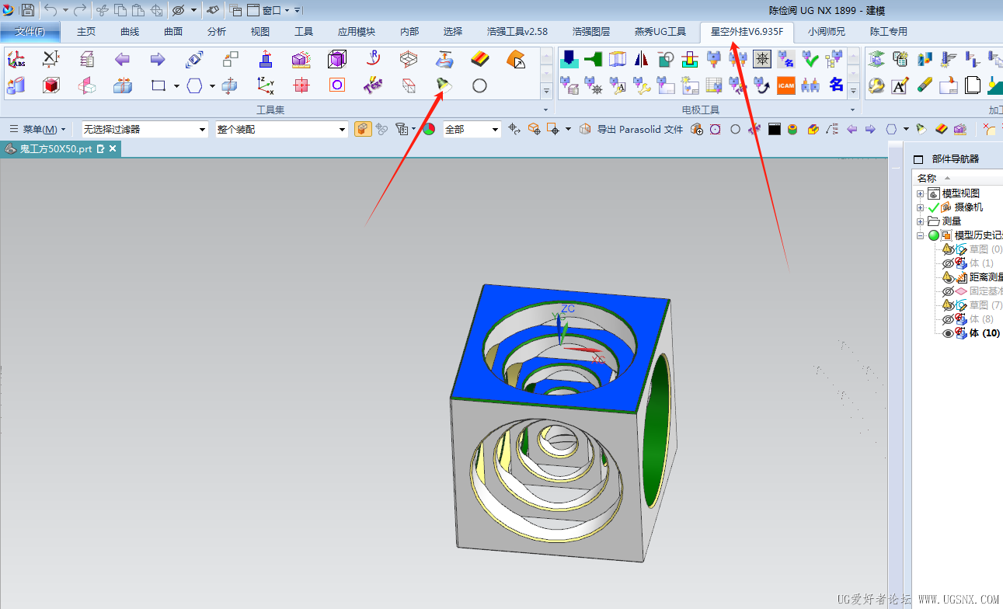Click the RGB color circle icon
1003x609 pixels.
429,129
